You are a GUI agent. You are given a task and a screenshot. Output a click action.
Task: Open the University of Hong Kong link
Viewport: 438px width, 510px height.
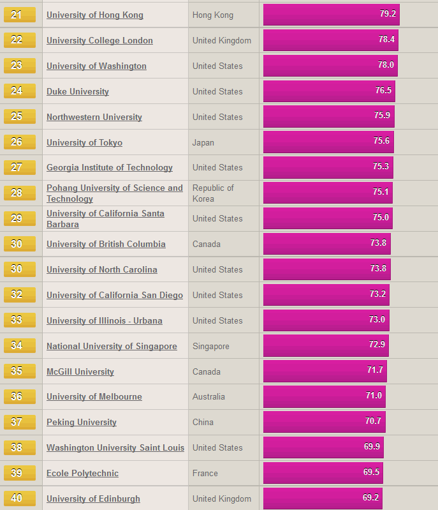(95, 15)
